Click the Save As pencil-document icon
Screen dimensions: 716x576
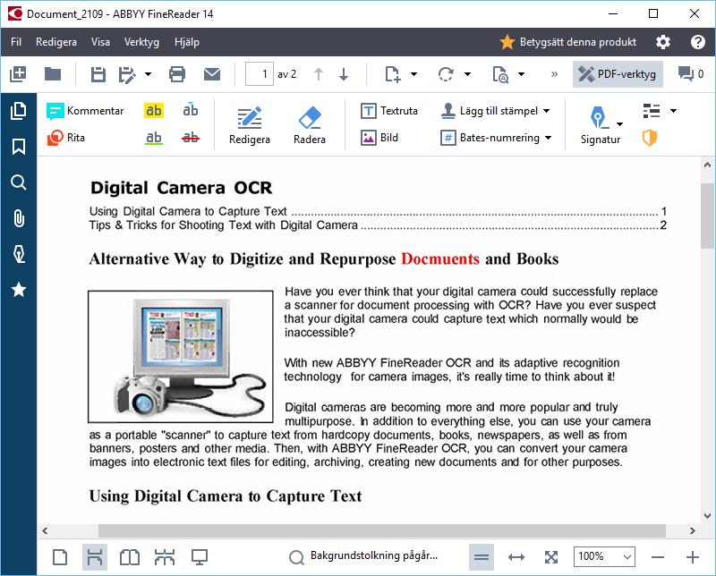(x=126, y=74)
